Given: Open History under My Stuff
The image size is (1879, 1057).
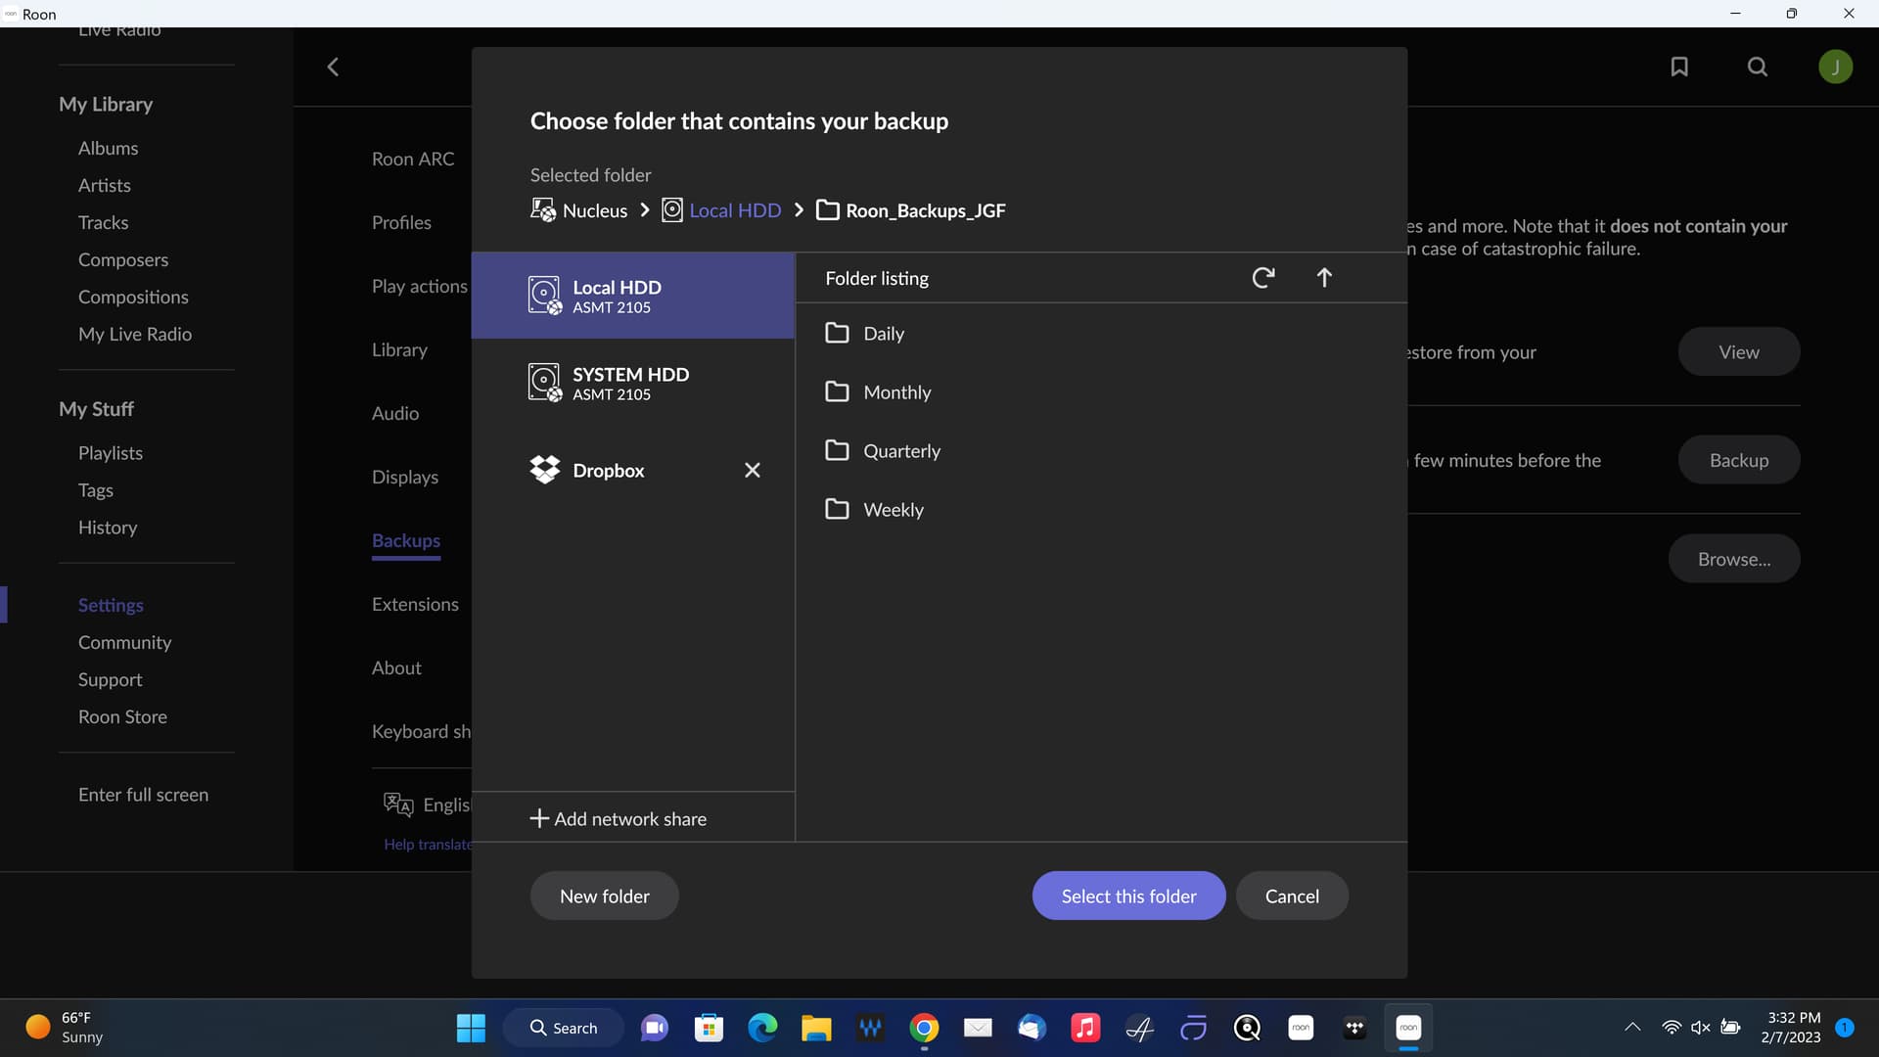Looking at the screenshot, I should point(108,528).
